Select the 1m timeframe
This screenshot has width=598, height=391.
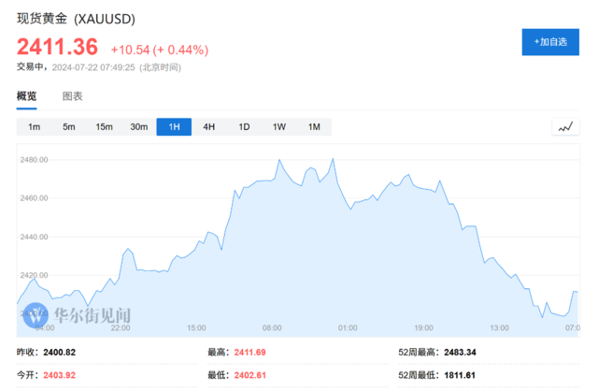[34, 127]
